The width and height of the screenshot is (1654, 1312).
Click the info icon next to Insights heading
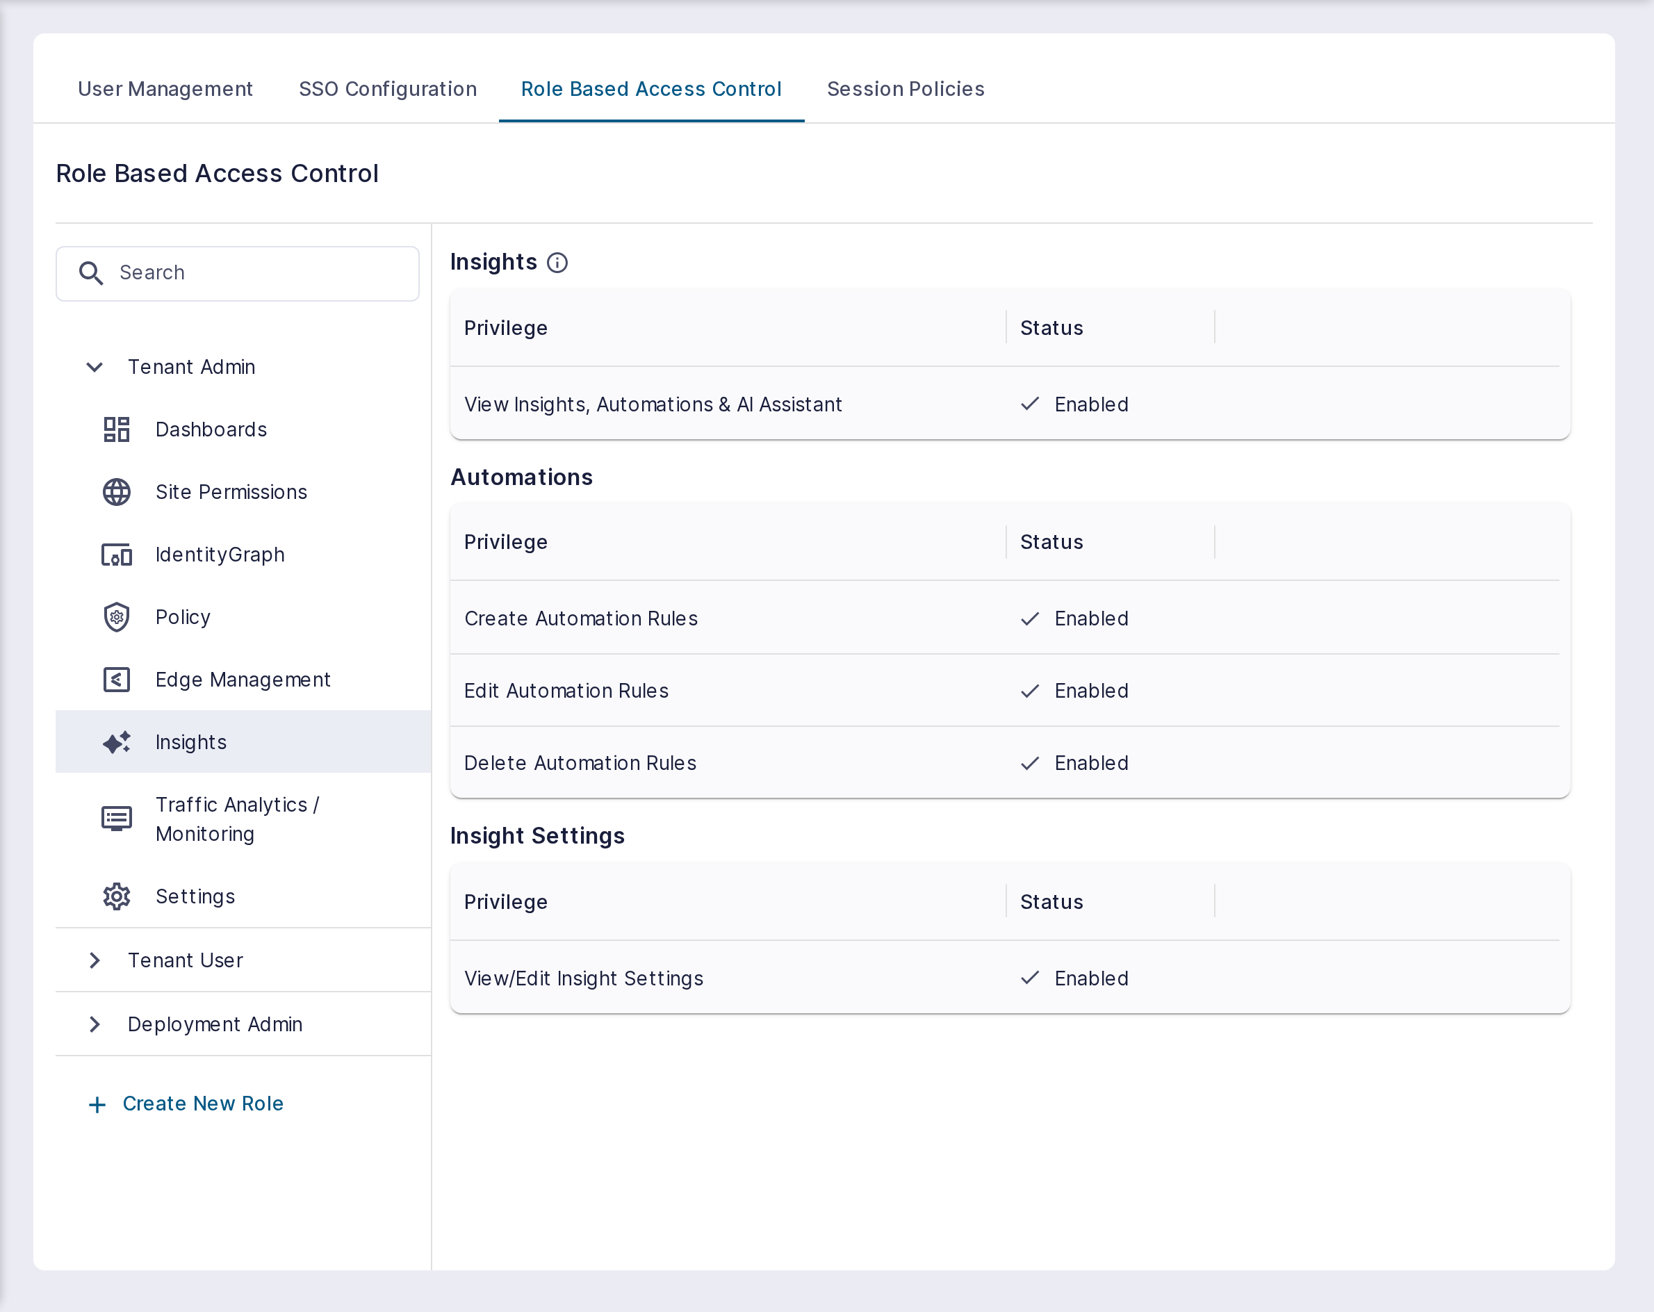(x=557, y=263)
